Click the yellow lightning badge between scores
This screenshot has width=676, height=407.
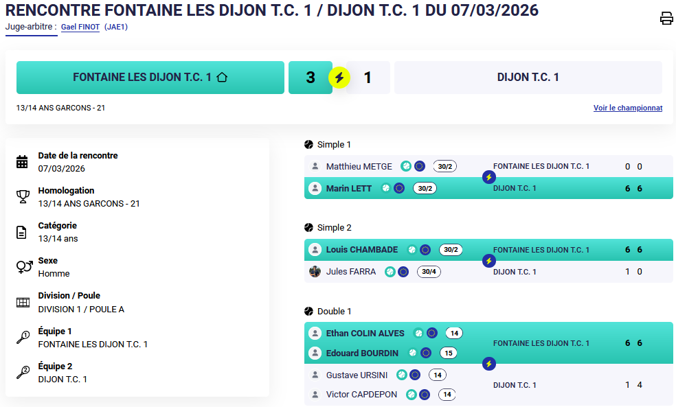click(339, 78)
